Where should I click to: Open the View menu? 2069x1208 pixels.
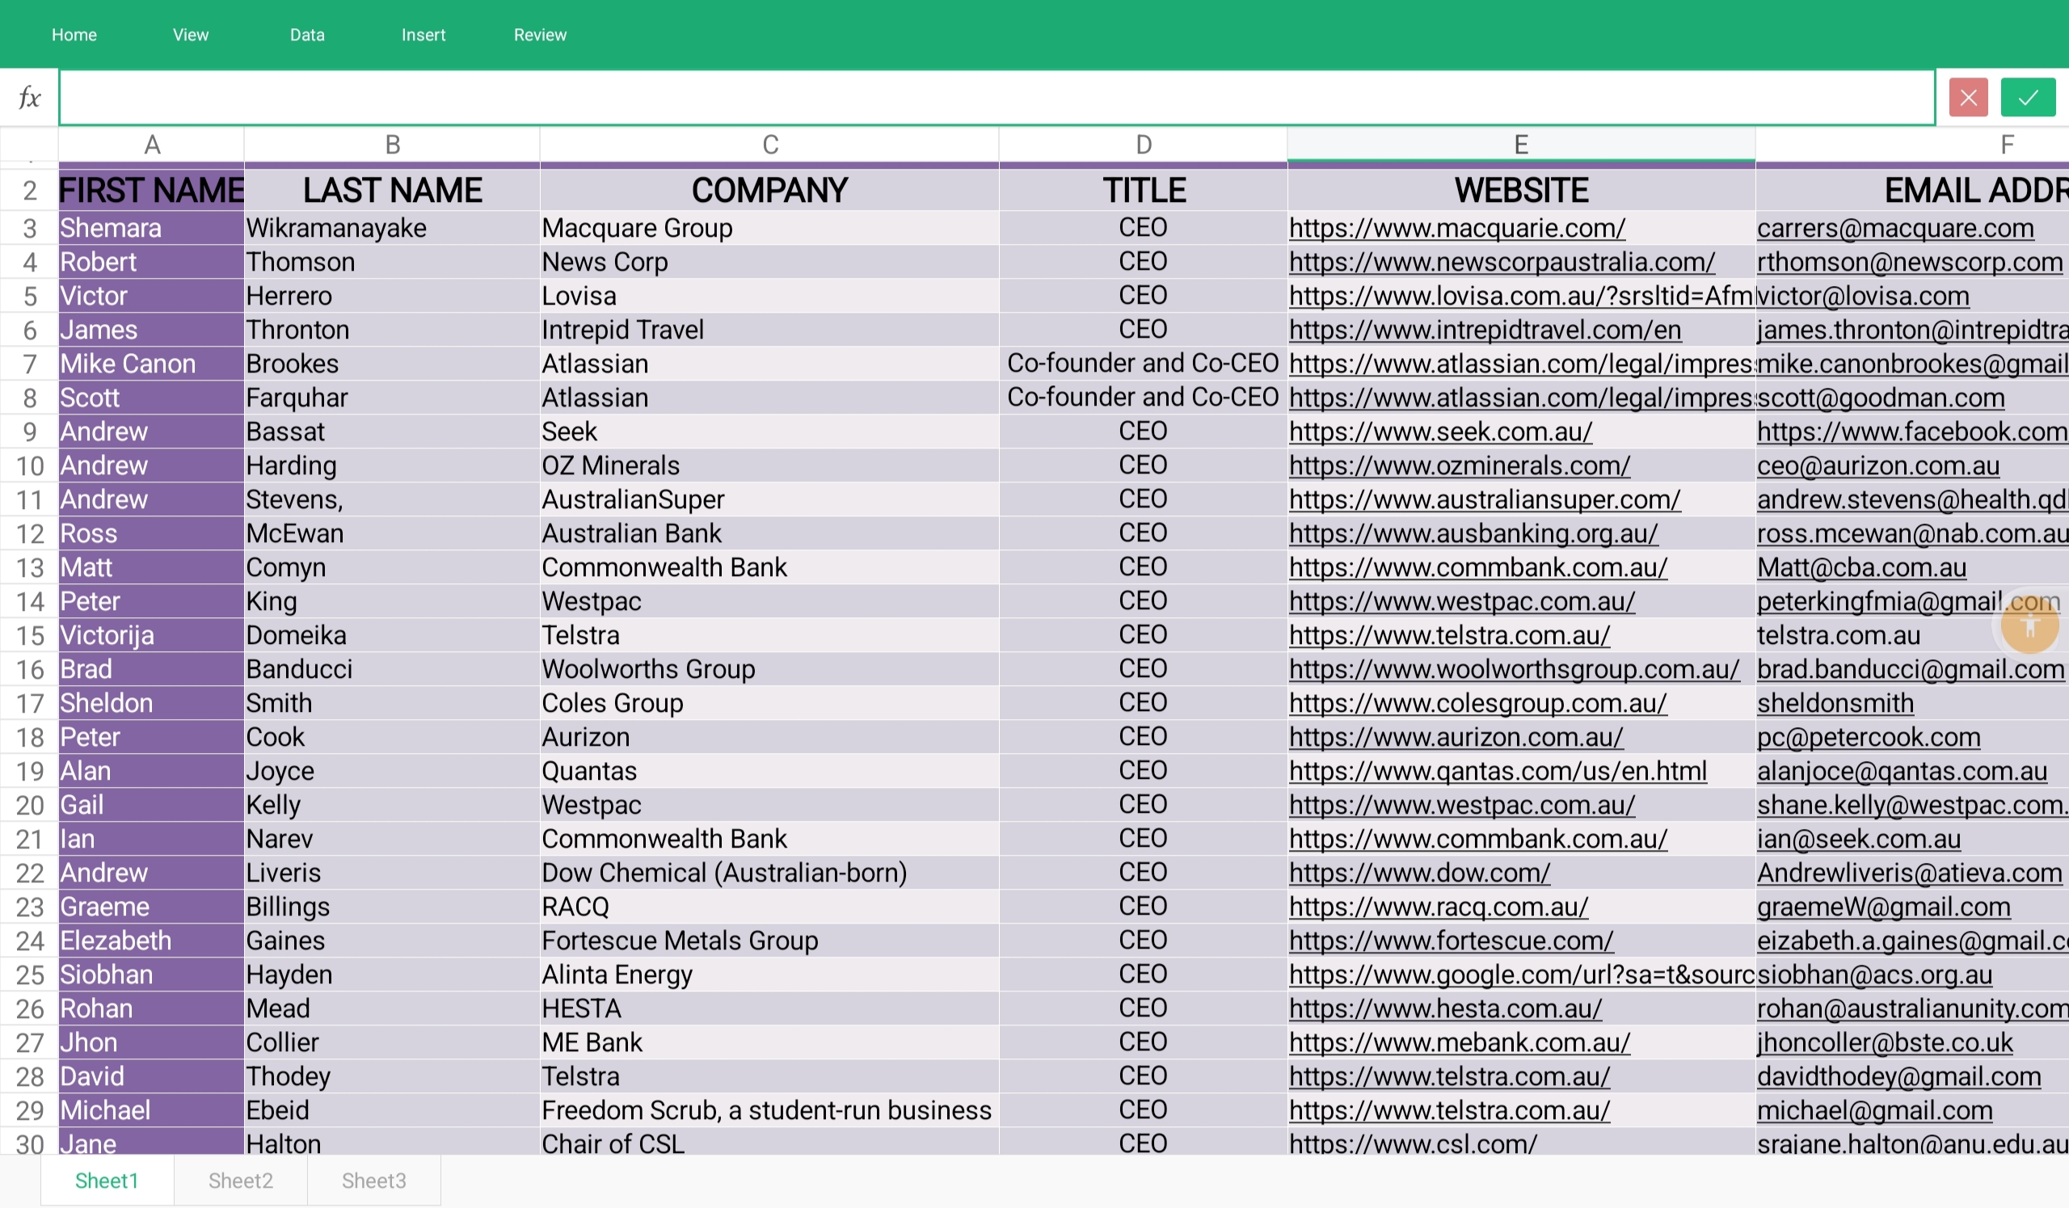pos(191,35)
